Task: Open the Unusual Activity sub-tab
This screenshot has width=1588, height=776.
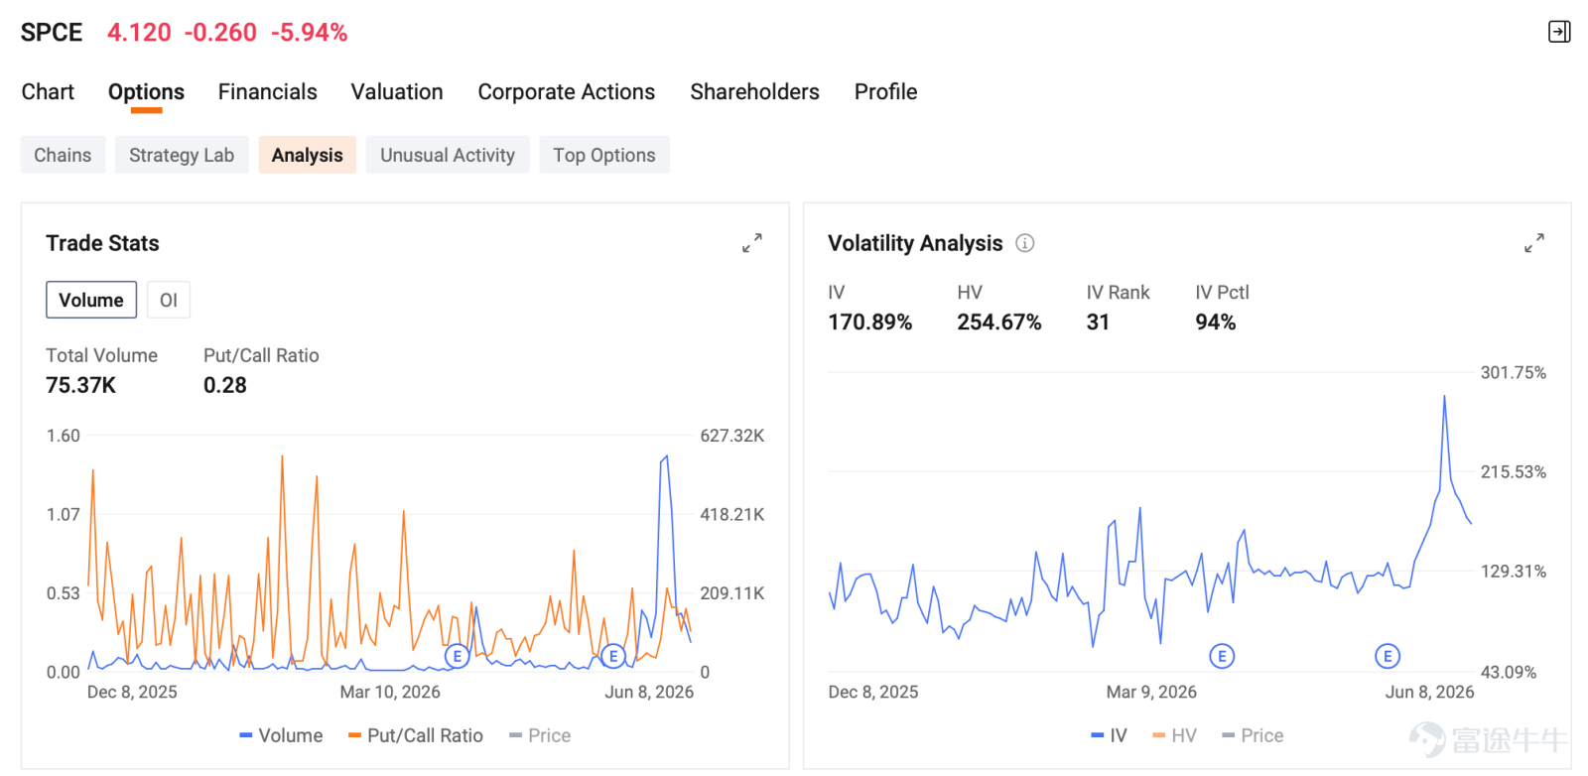Action: click(x=448, y=155)
